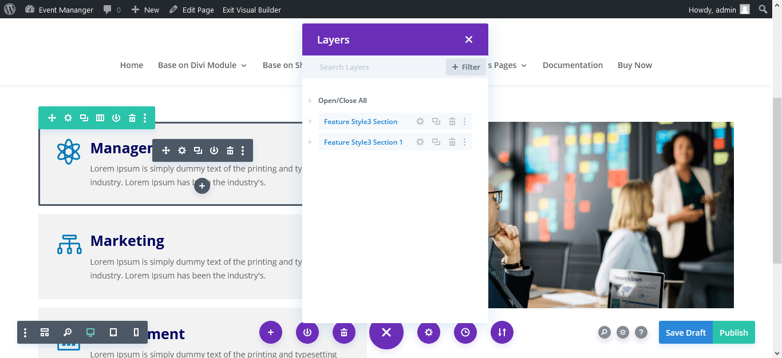
Task: Expand Open/Close All layers triangle
Action: [311, 101]
